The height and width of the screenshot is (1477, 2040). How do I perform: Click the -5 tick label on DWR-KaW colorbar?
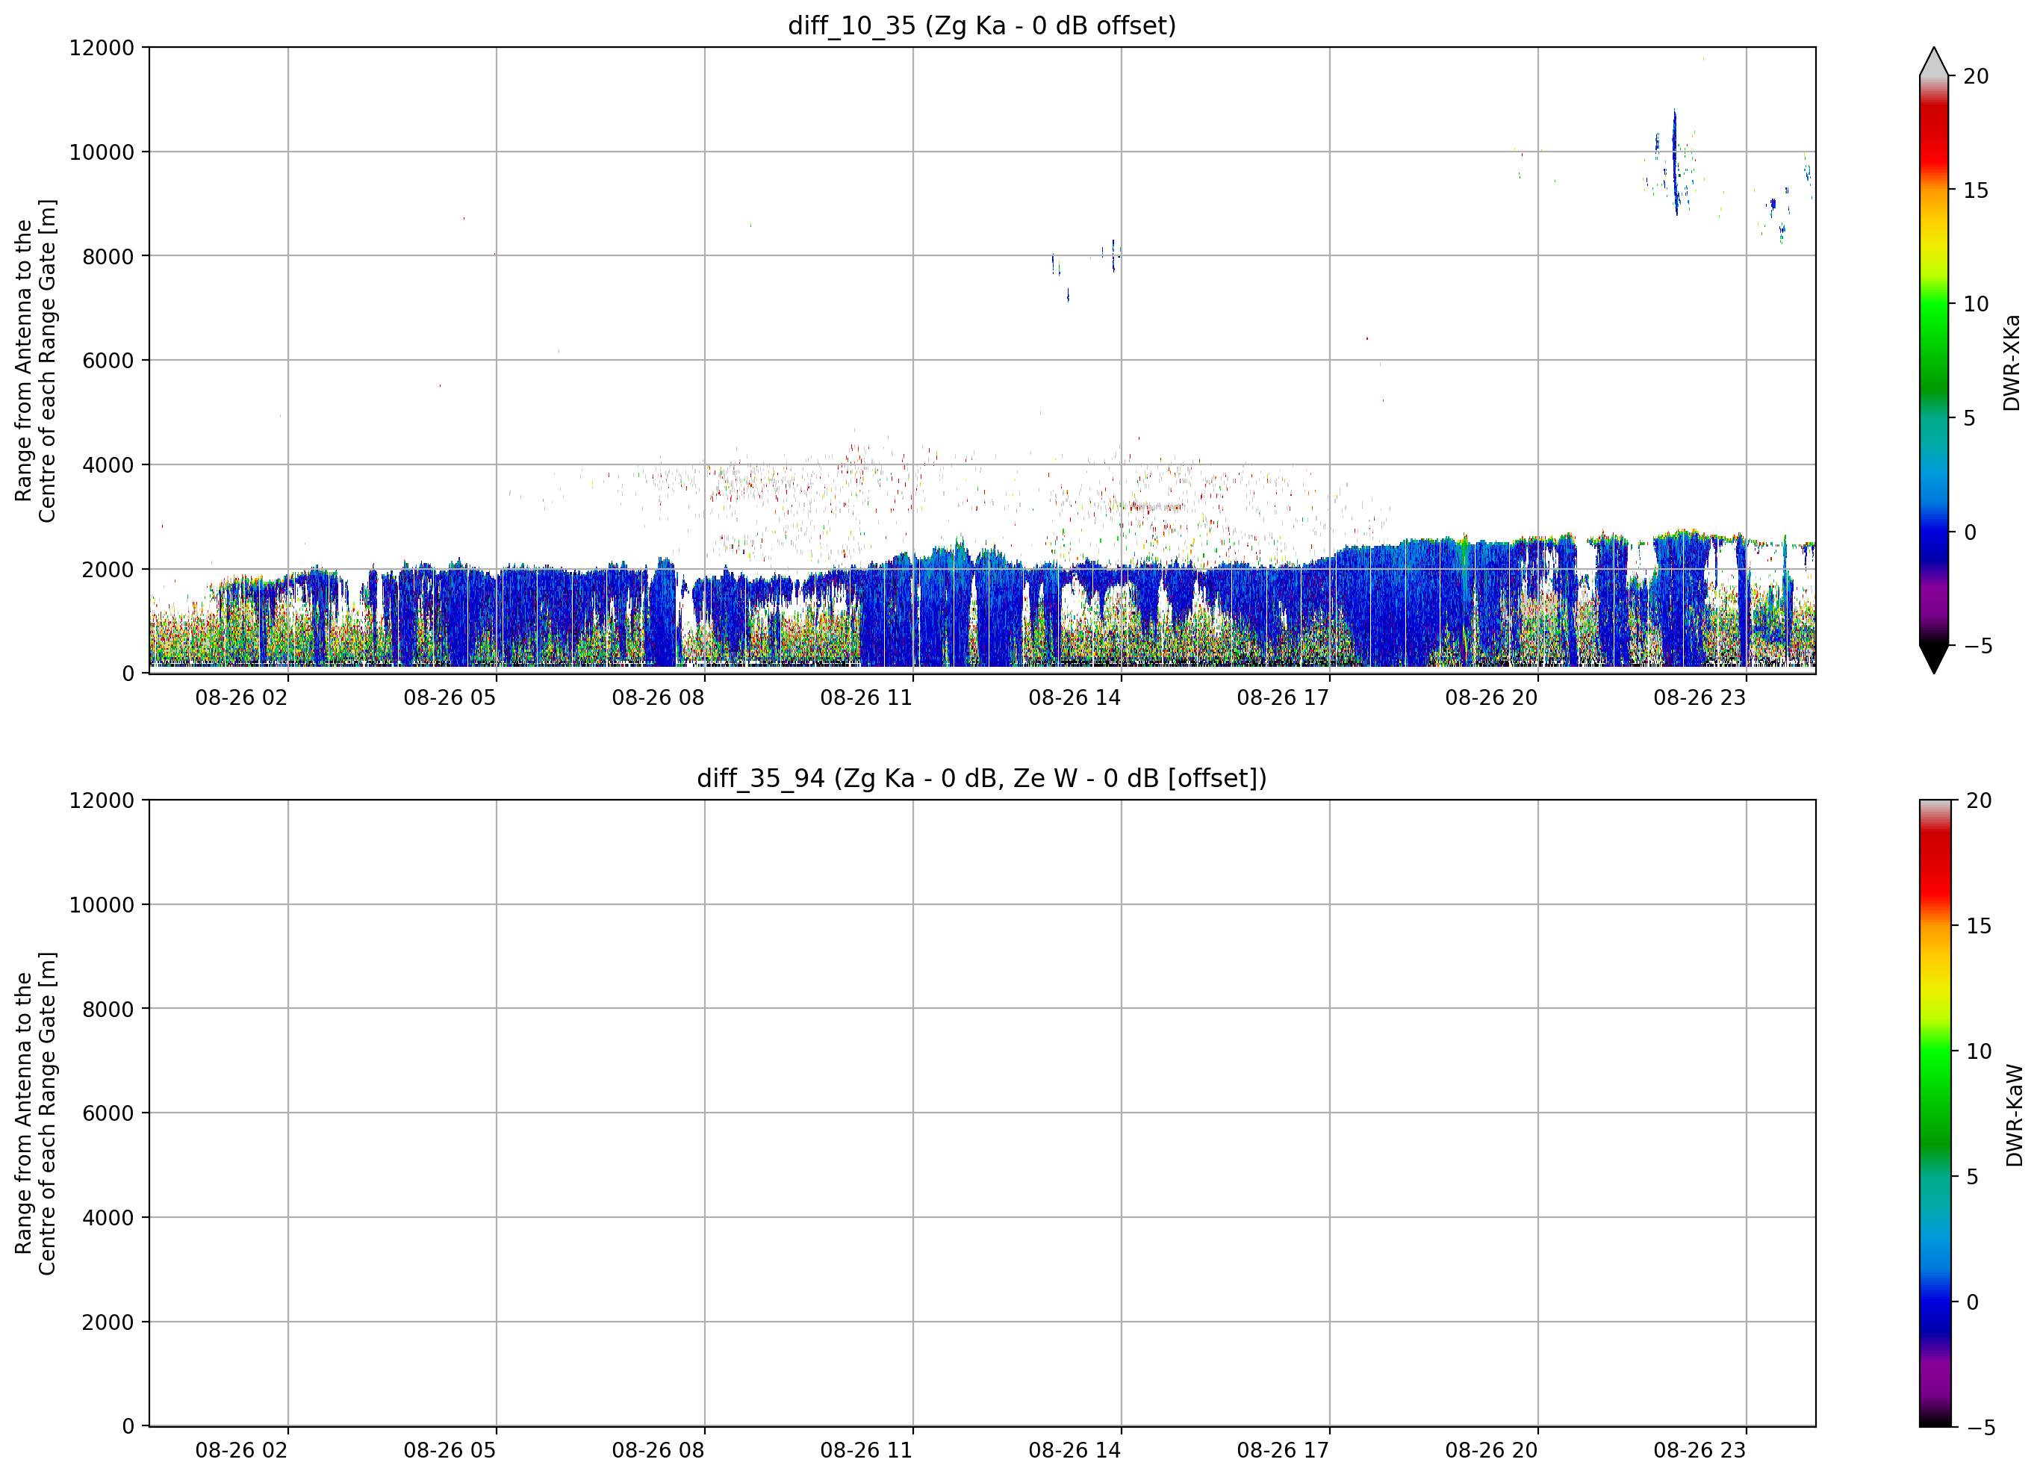click(x=1980, y=1428)
